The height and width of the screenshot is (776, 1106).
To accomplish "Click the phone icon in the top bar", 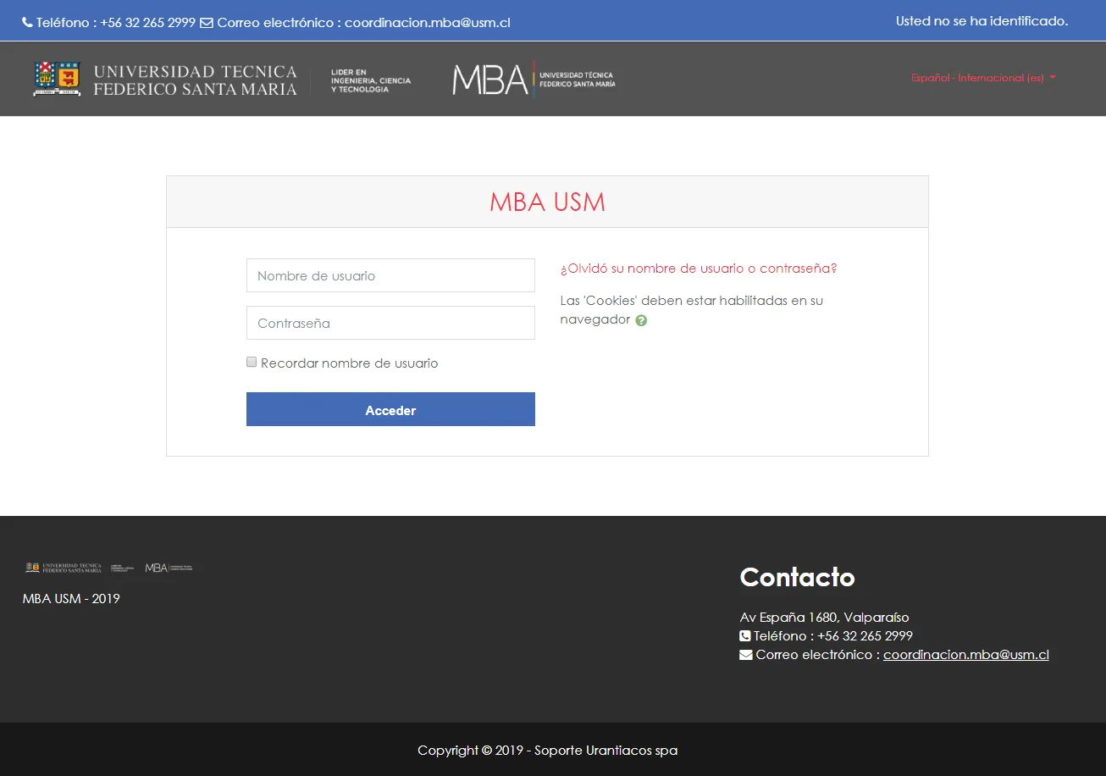I will coord(27,23).
